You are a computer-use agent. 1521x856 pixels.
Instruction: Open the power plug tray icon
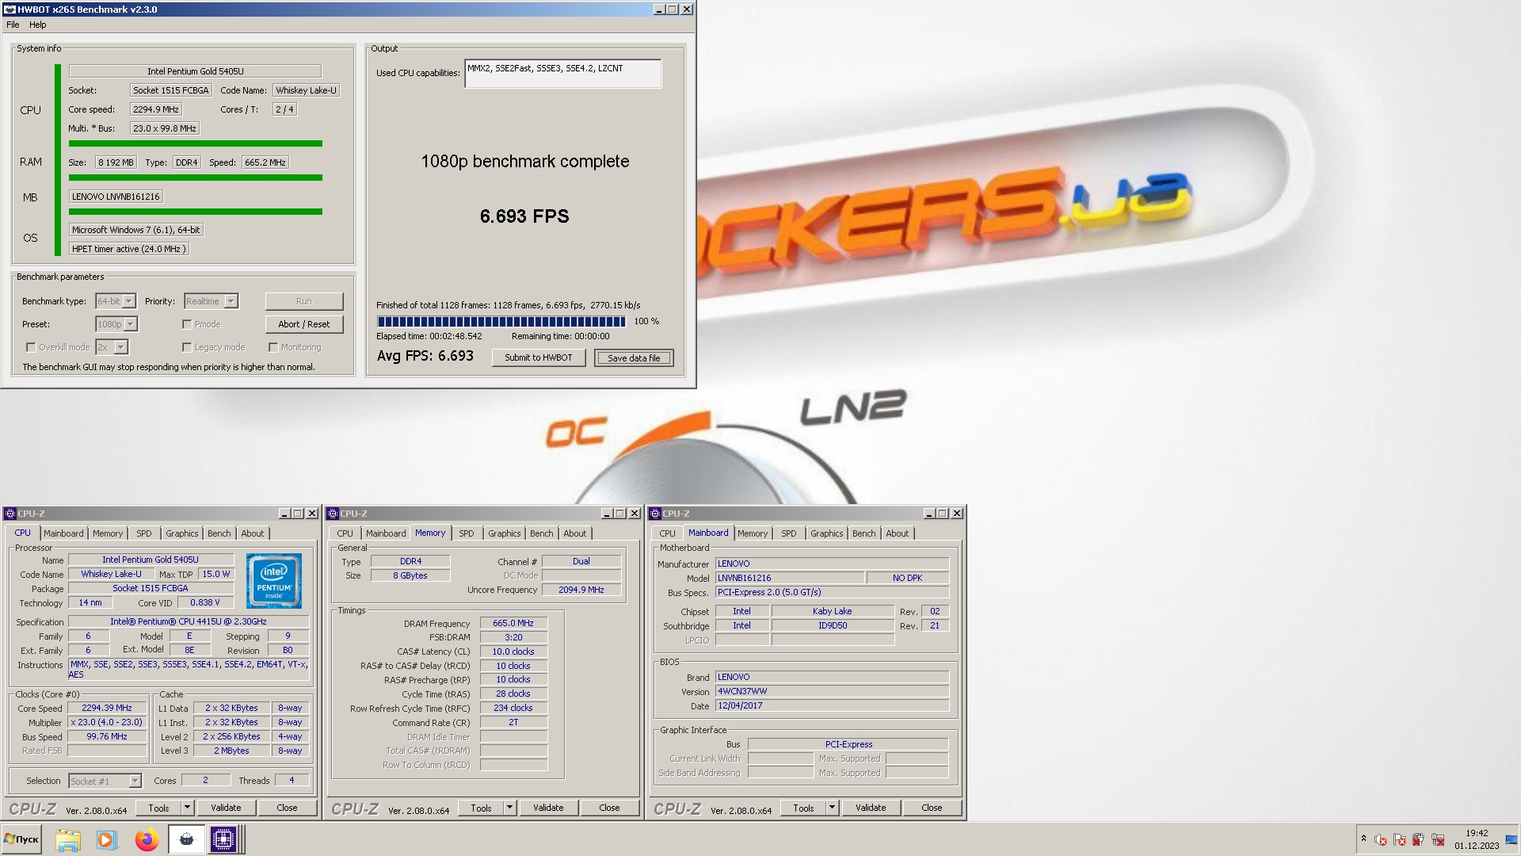pos(1418,840)
